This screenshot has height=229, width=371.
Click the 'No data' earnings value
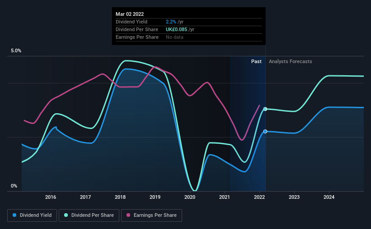pos(174,37)
